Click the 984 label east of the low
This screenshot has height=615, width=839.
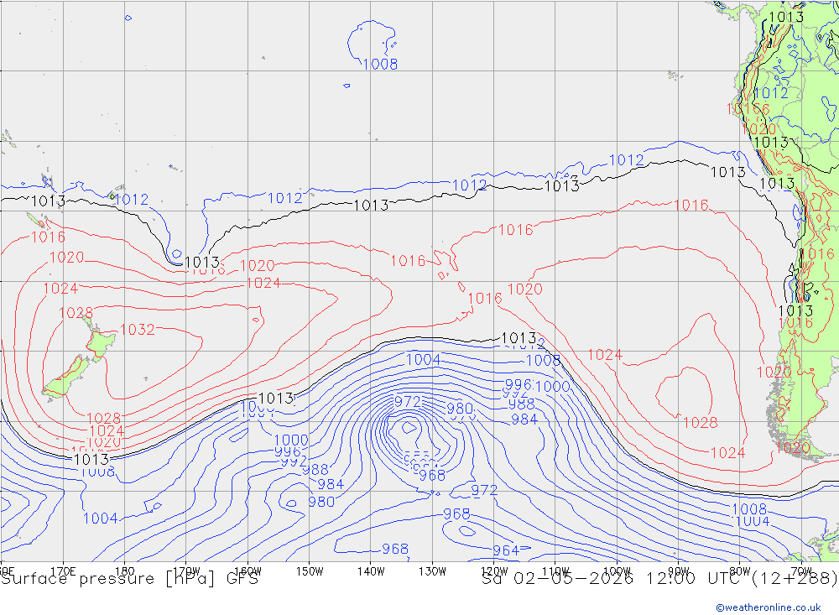click(x=524, y=420)
